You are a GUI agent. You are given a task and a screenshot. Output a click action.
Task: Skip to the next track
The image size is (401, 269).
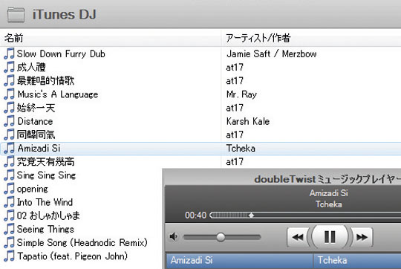pos(362,237)
